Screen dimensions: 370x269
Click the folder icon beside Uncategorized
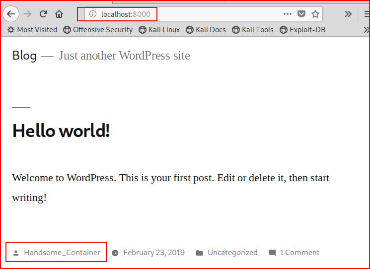[x=199, y=253]
